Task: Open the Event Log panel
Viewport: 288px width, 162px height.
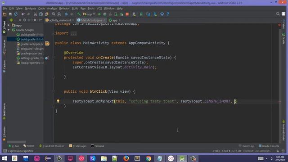Action: click(x=246, y=146)
